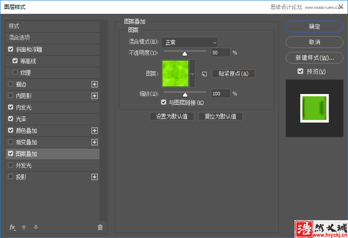The width and height of the screenshot is (348, 238).
Task: Close the 图层样式 dialog
Action: [341, 7]
